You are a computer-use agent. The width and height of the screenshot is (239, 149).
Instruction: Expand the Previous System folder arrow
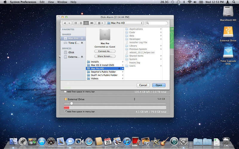pyautogui.click(x=161, y=49)
